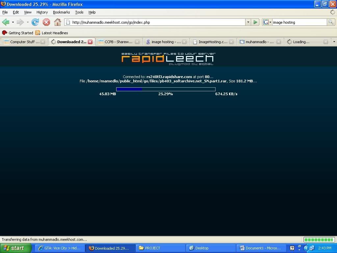Click the 45.83 MB downloaded value
Viewport: 337px width, 253px height.
pyautogui.click(x=108, y=94)
